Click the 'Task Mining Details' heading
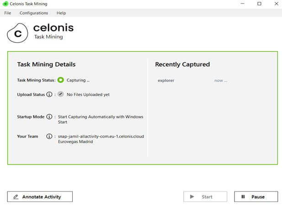Screen dimensions: 282x206 (x=47, y=64)
